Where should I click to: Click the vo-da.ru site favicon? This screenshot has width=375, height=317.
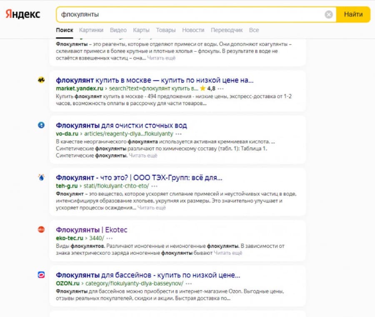point(41,125)
